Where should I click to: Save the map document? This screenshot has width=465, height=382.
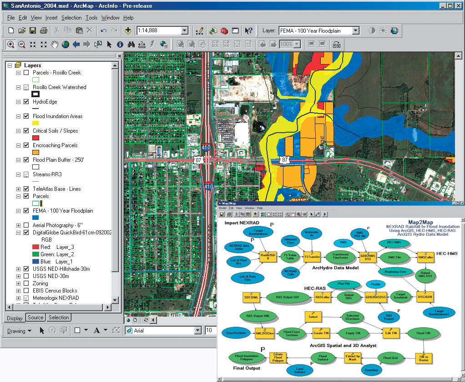tap(32, 31)
